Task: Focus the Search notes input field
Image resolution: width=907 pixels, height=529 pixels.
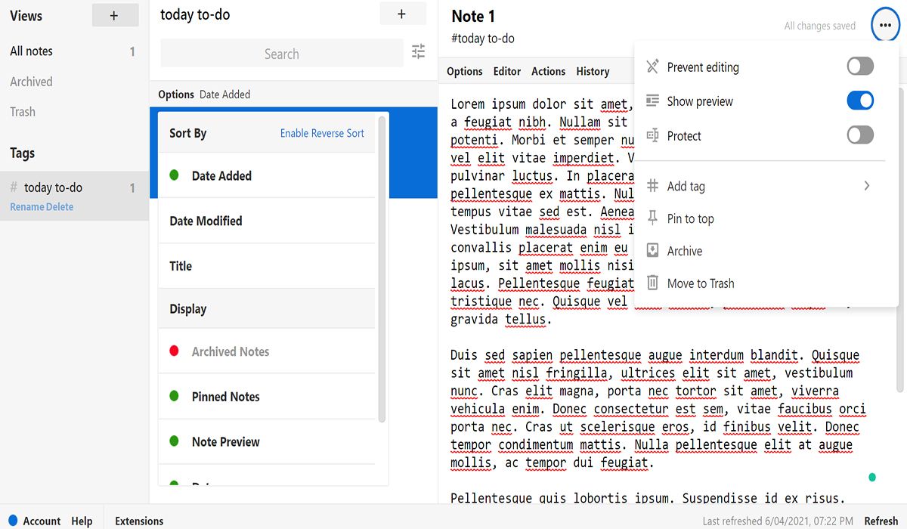Action: pyautogui.click(x=281, y=54)
